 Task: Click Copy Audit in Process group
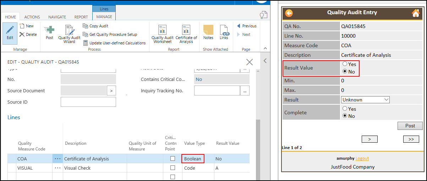coord(95,26)
